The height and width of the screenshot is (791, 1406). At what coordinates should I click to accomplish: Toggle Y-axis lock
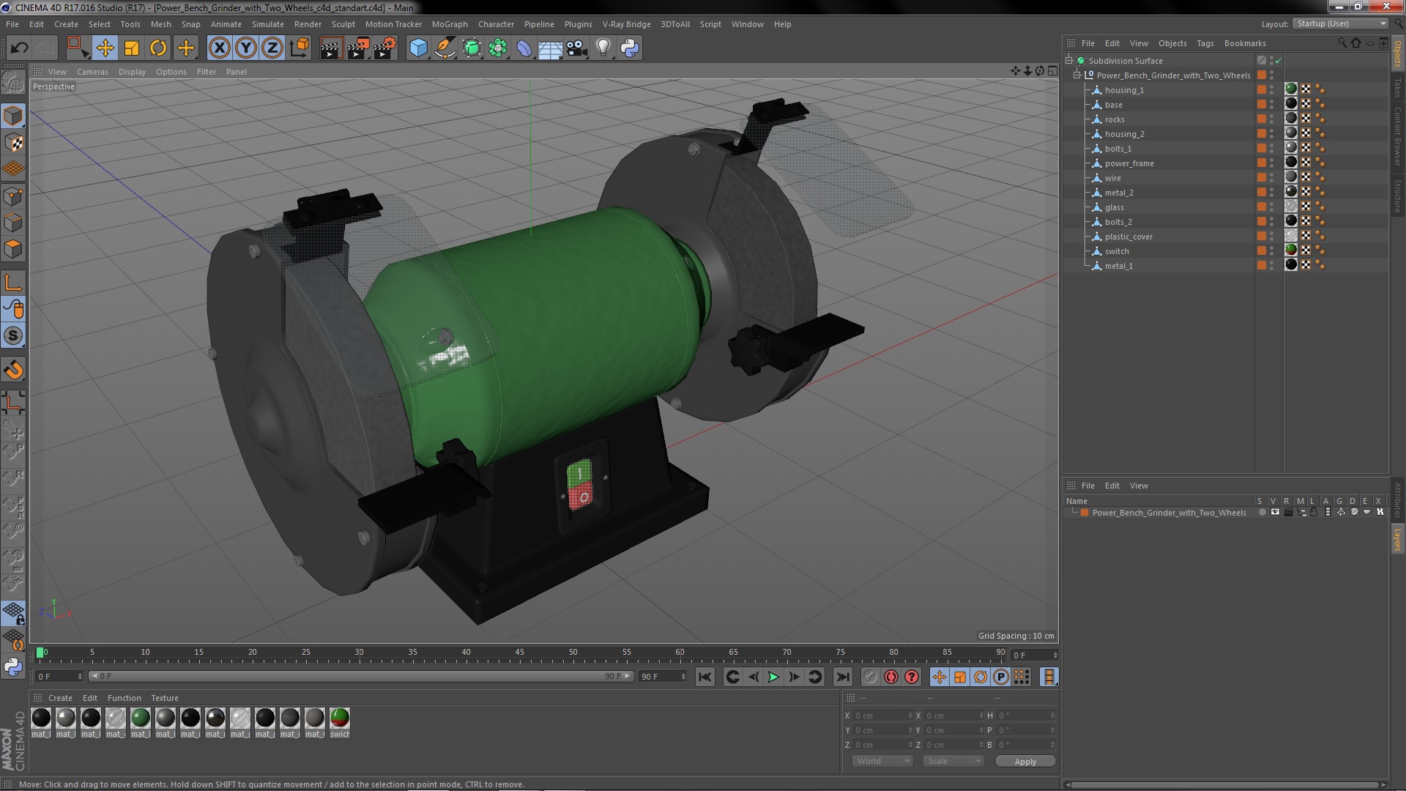[x=246, y=48]
